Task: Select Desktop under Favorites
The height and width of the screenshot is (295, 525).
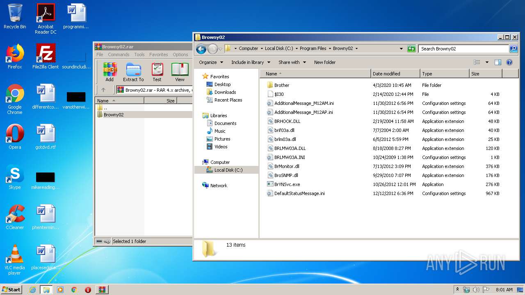Action: coord(222,84)
